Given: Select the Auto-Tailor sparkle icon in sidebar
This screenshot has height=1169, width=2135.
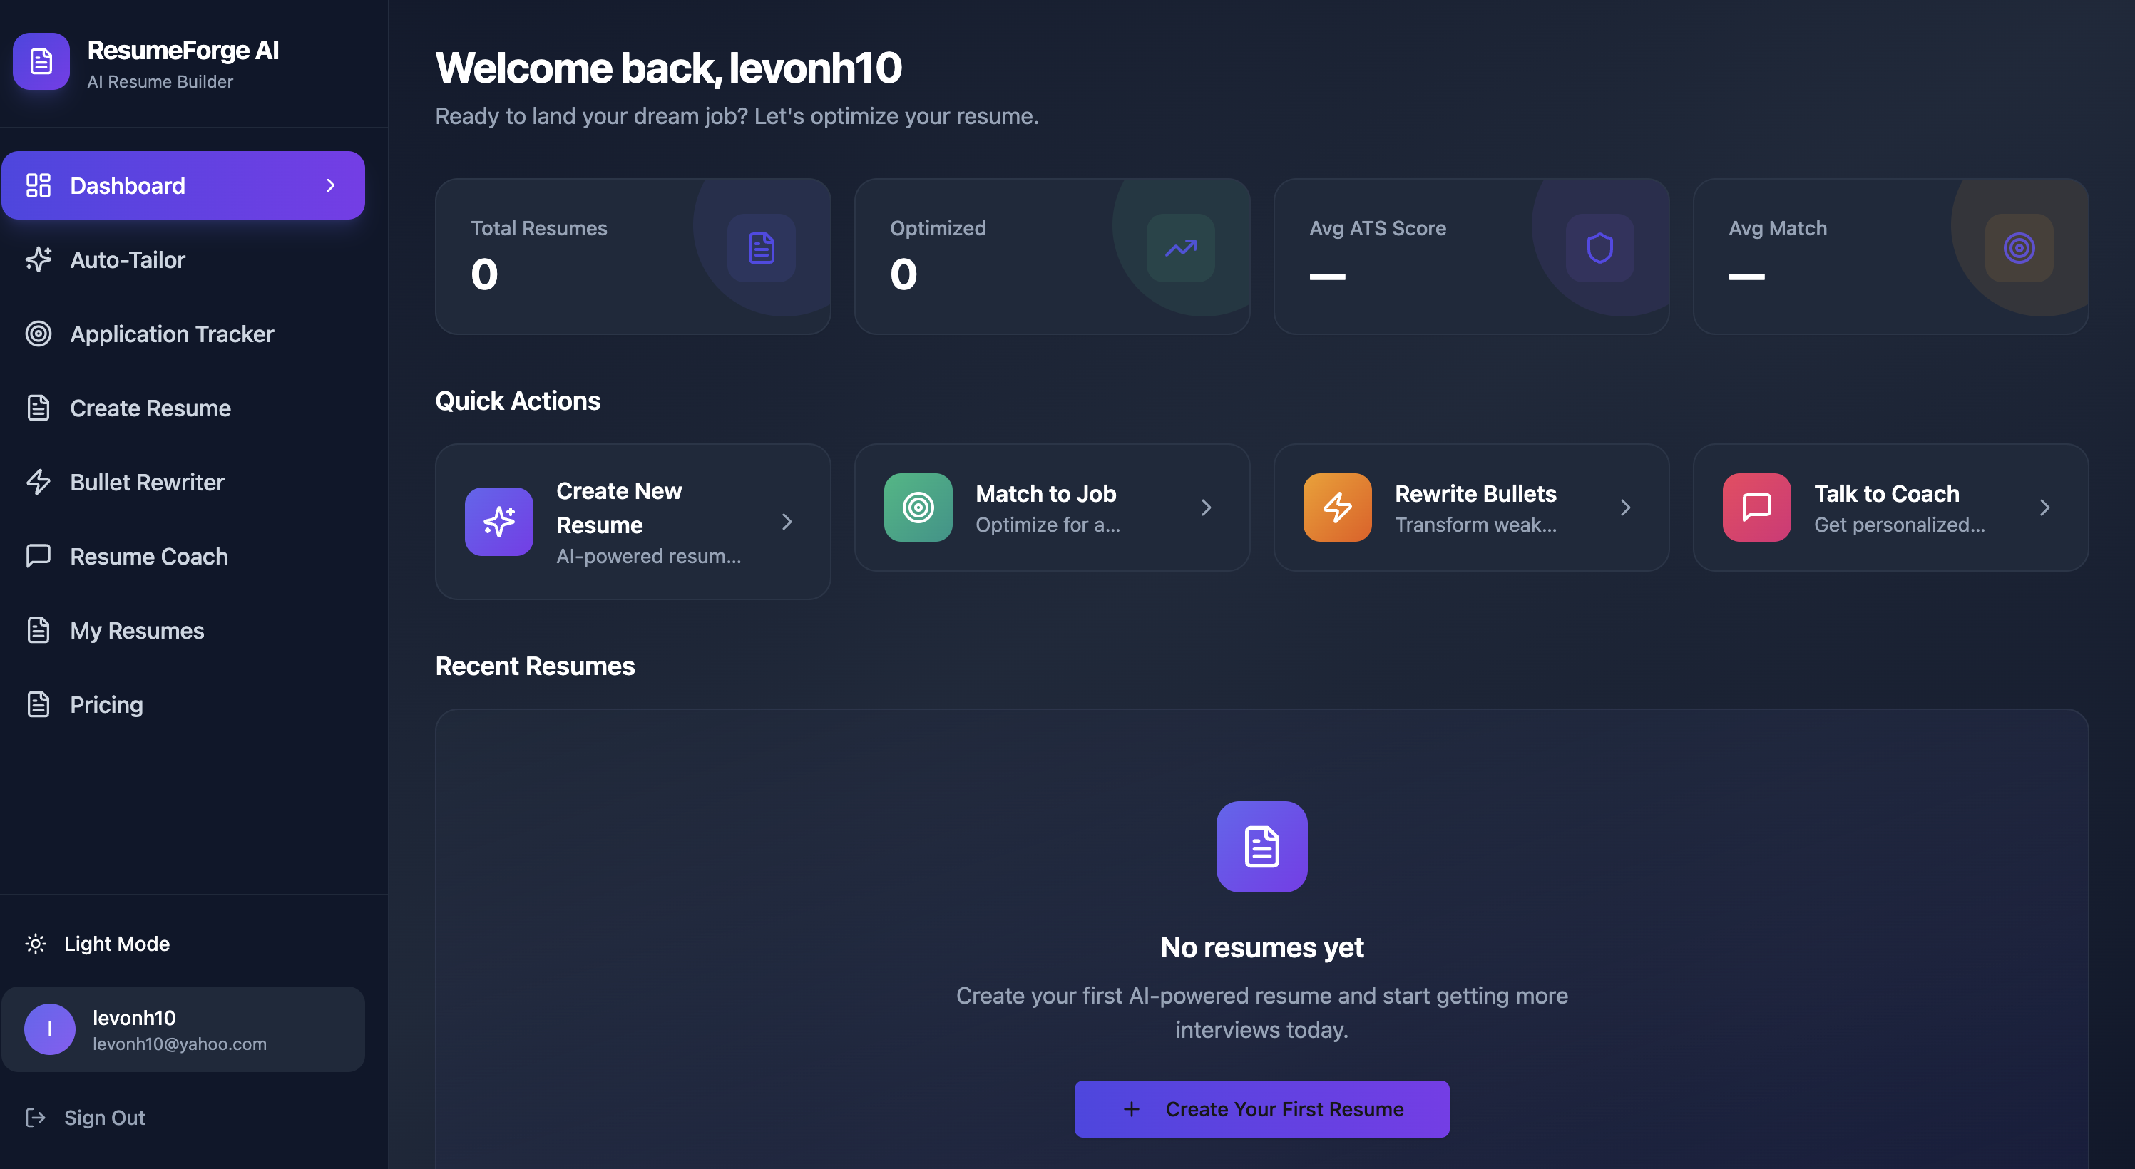Looking at the screenshot, I should tap(38, 259).
